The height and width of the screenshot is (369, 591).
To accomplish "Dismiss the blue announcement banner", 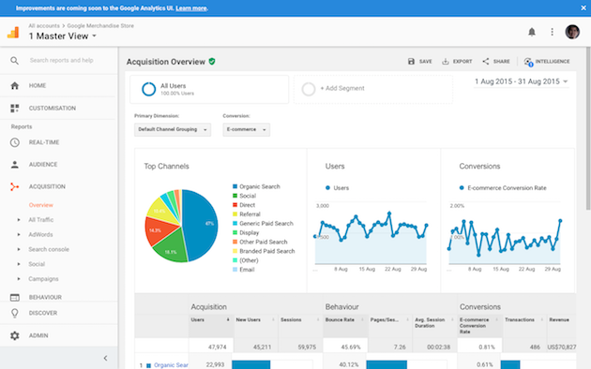I will coord(583,7).
